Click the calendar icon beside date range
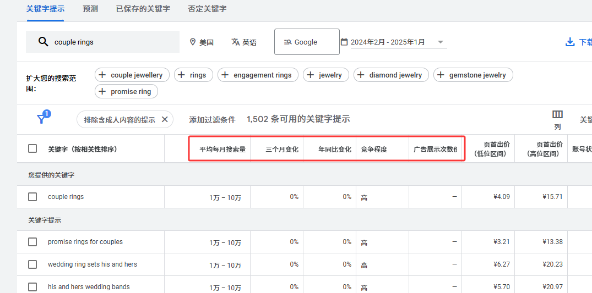The height and width of the screenshot is (293, 592). pyautogui.click(x=344, y=42)
